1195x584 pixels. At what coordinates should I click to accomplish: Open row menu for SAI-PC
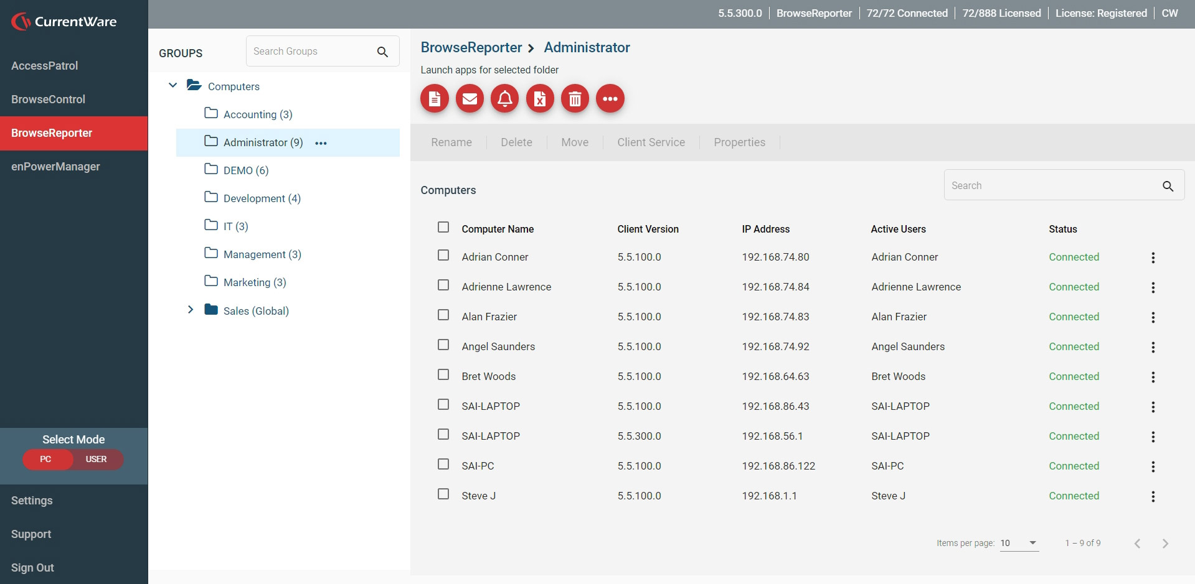pos(1153,466)
